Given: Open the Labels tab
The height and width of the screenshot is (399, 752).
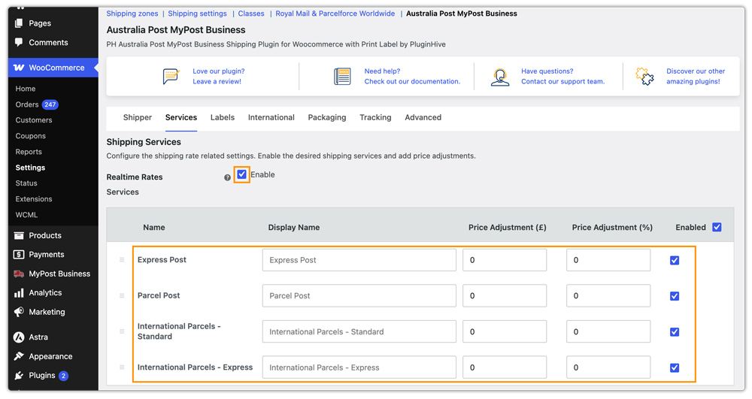Looking at the screenshot, I should (x=223, y=117).
